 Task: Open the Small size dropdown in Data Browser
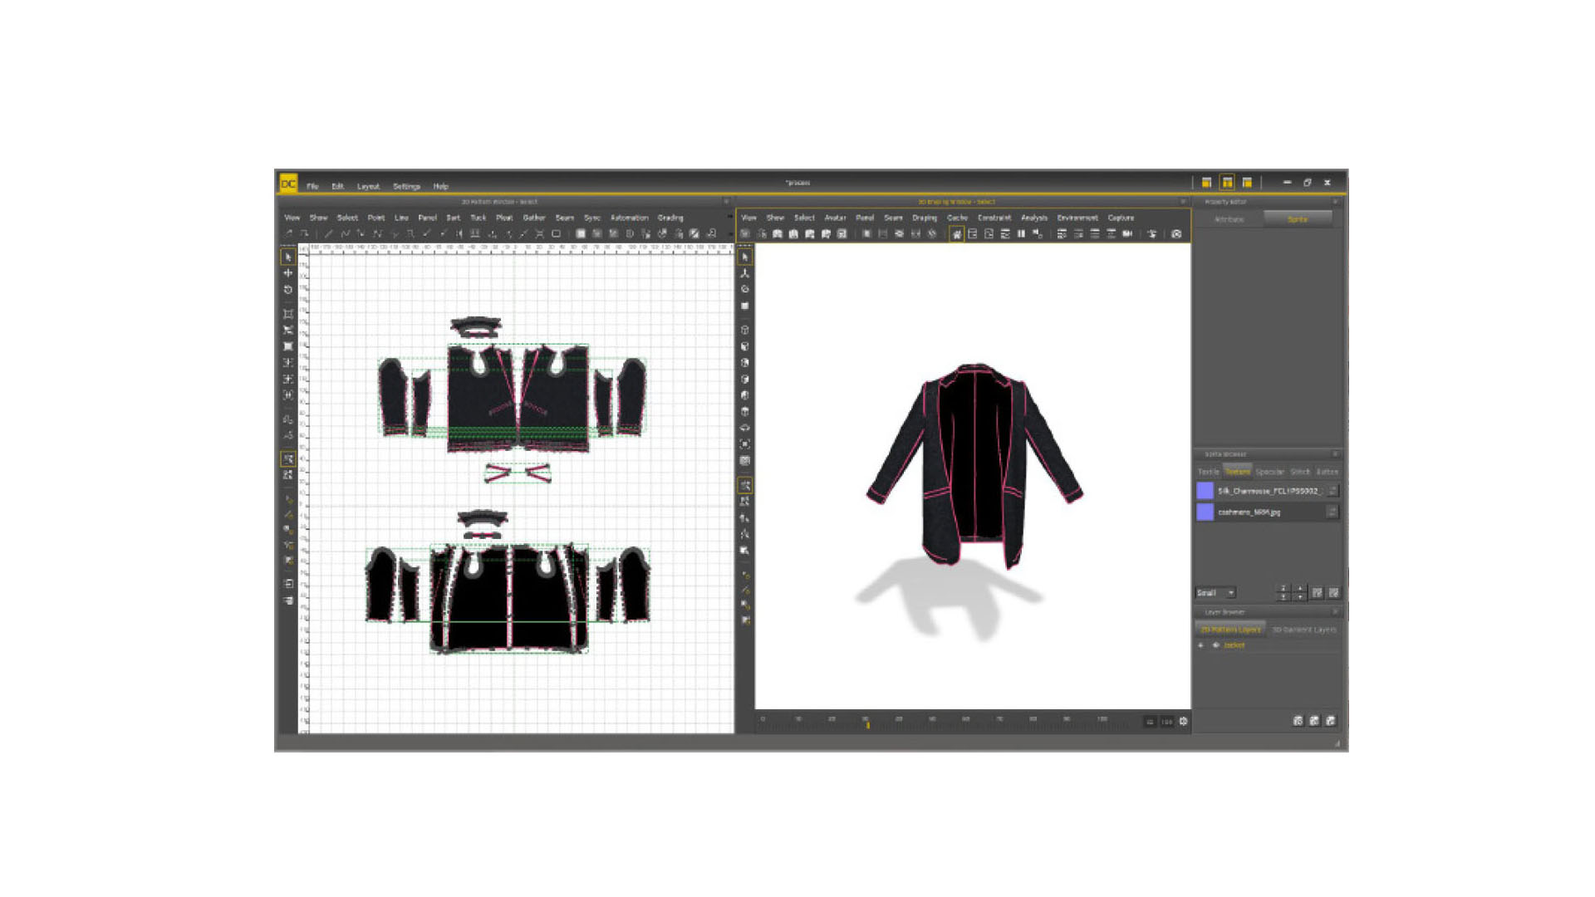pos(1215,592)
